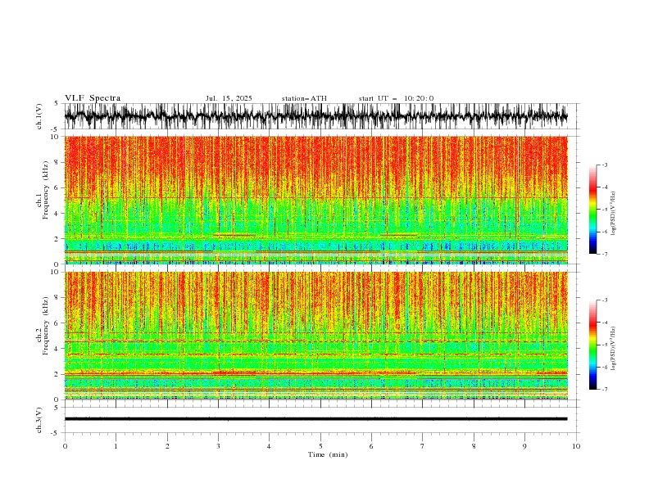
Task: Click the "ch.3(V)" axis label
Action: pyautogui.click(x=39, y=420)
